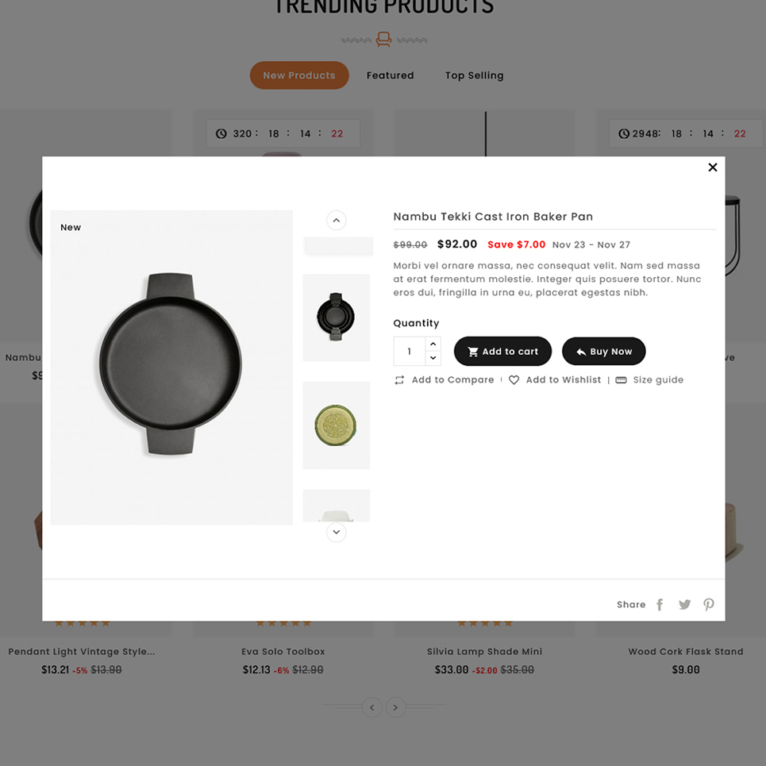
Task: Show previous thumbnails with up chevron
Action: [x=336, y=221]
